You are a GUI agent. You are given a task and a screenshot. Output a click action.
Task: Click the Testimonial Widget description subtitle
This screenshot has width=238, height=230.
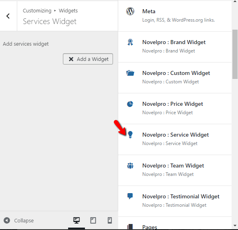(174, 205)
